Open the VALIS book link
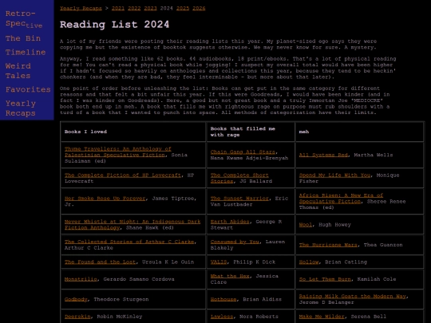Viewport: 431px width, 323px height. pos(219,262)
